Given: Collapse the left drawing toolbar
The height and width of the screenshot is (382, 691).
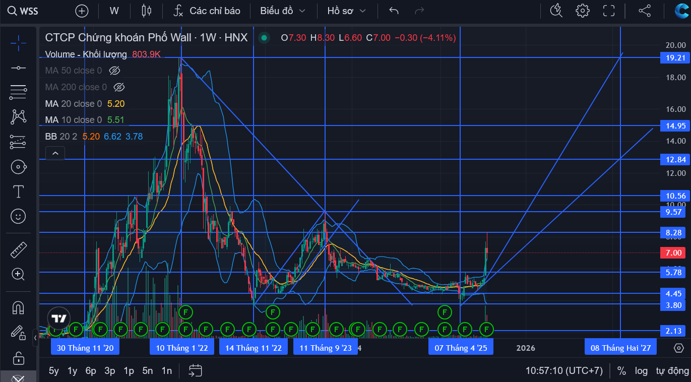Looking at the screenshot, I should click(x=35, y=338).
